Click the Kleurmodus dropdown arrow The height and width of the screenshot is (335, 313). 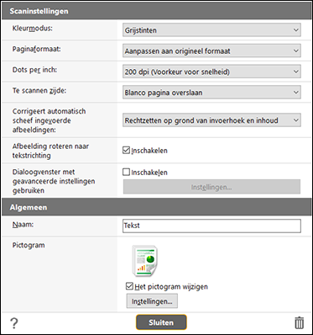[296, 30]
